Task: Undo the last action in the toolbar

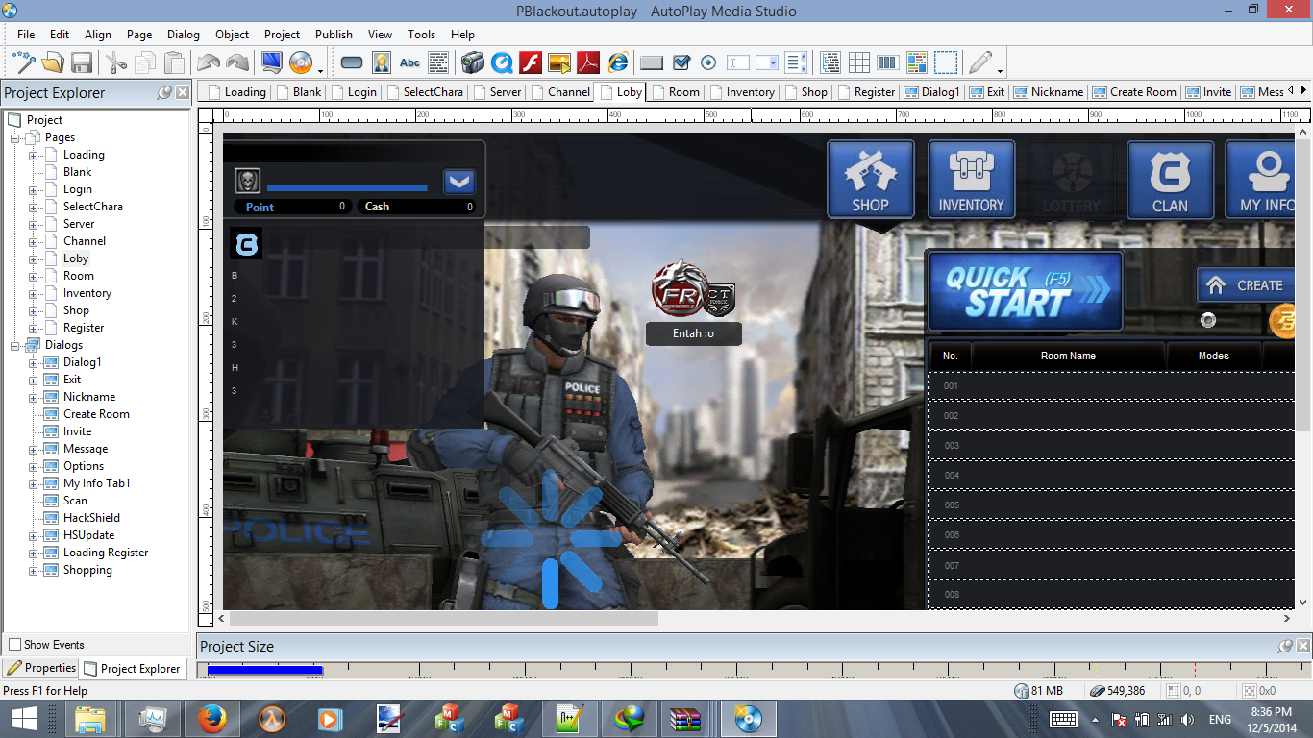Action: tap(209, 63)
